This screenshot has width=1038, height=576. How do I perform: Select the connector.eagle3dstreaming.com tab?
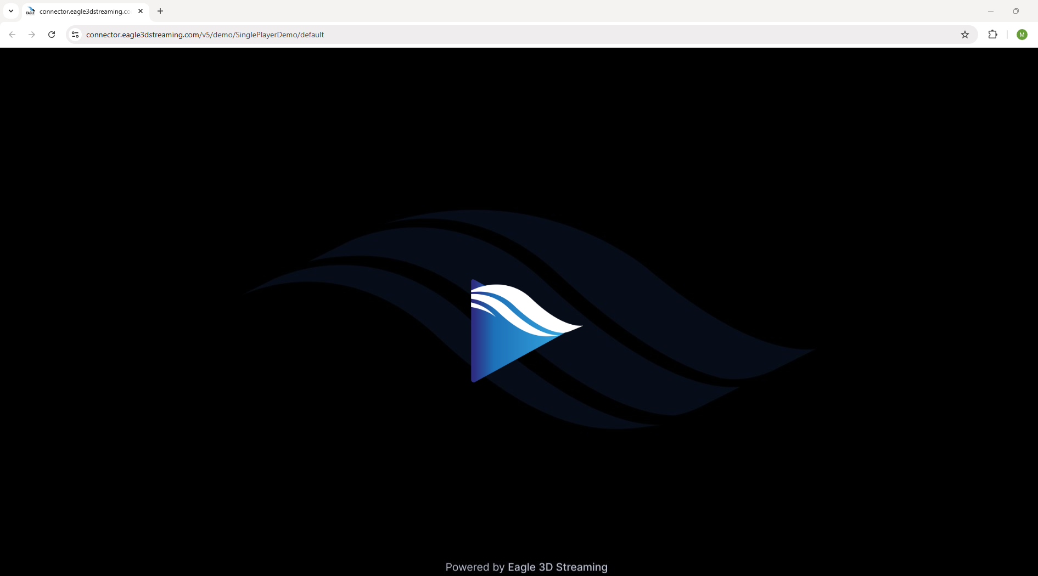point(82,11)
